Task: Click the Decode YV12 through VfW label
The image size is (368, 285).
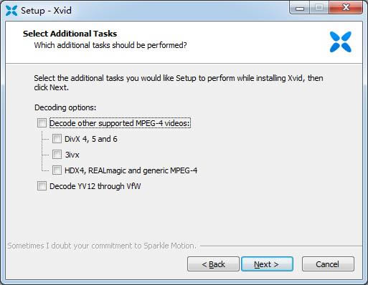Action: click(x=95, y=186)
